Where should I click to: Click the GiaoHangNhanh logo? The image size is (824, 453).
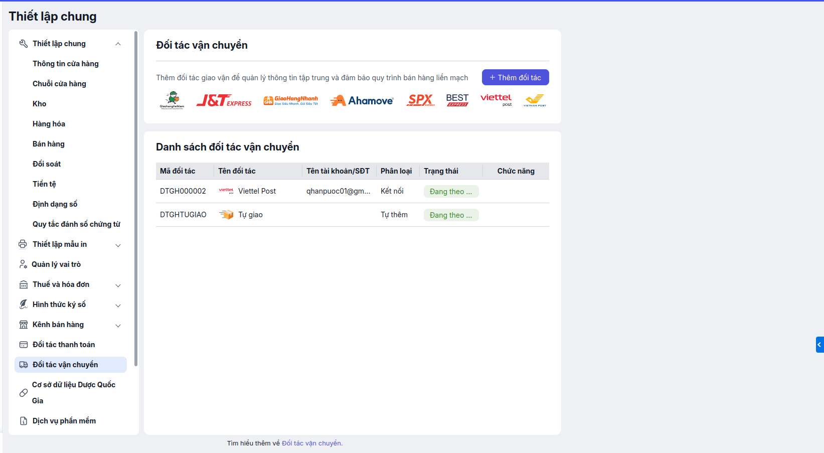(x=291, y=100)
